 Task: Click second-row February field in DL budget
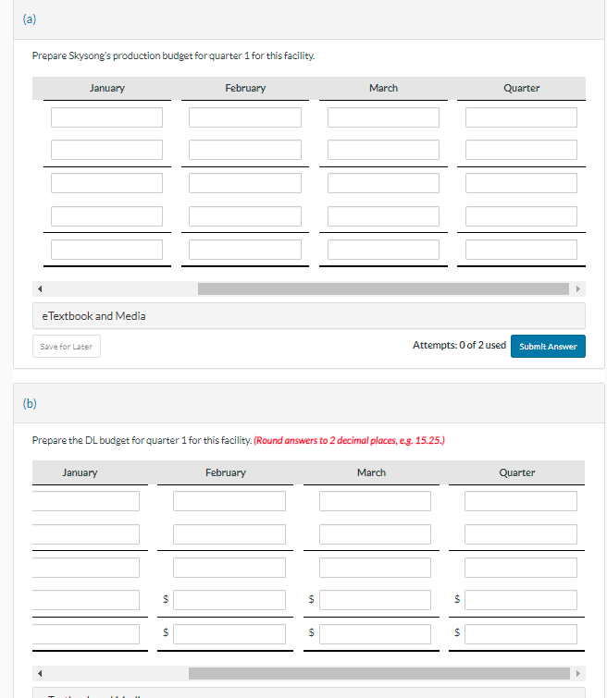pyautogui.click(x=229, y=534)
